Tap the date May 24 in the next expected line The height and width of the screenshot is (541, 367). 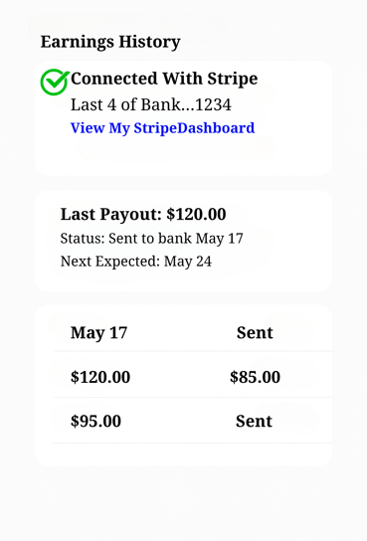pyautogui.click(x=188, y=262)
